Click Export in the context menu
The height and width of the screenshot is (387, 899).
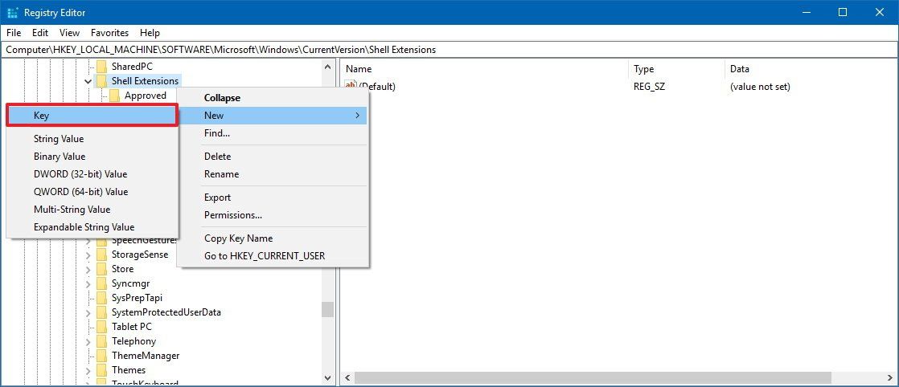tap(273, 198)
